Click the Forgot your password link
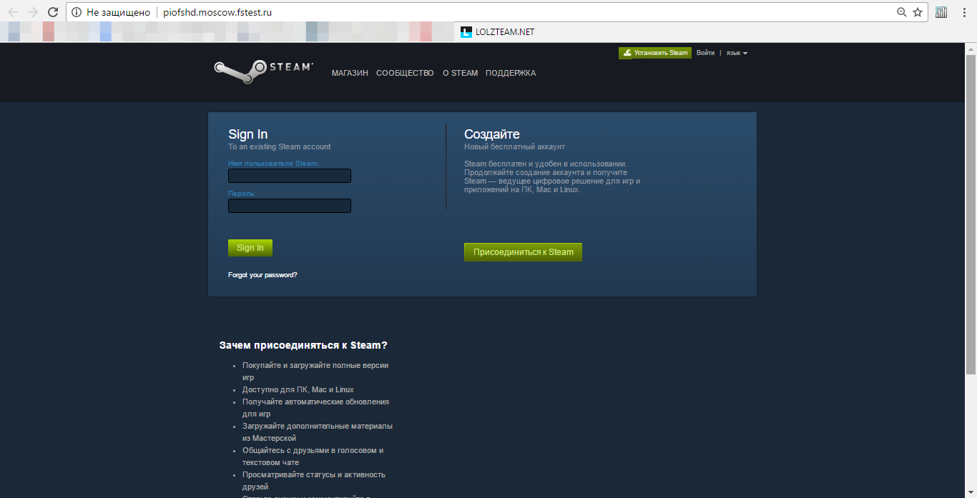The image size is (977, 498). (262, 275)
